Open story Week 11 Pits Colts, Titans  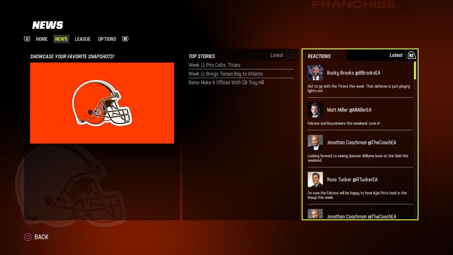(214, 65)
